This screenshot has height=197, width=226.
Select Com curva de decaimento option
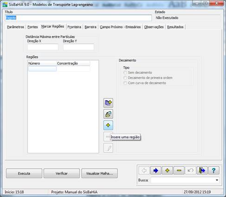[x=125, y=83]
